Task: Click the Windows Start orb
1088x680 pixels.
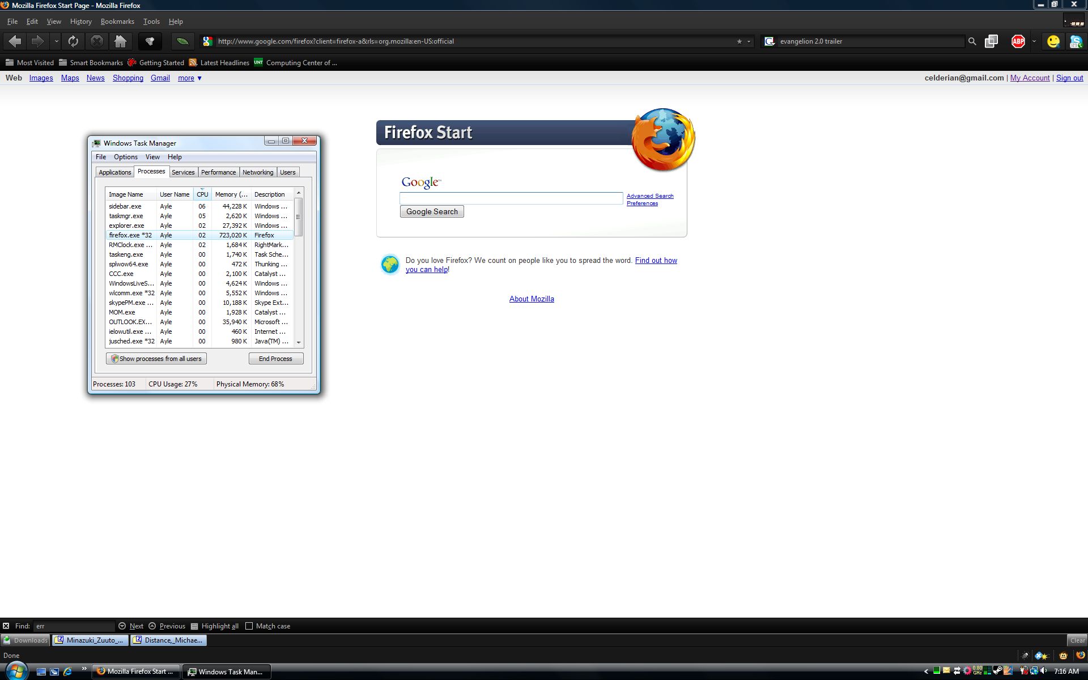Action: click(16, 671)
